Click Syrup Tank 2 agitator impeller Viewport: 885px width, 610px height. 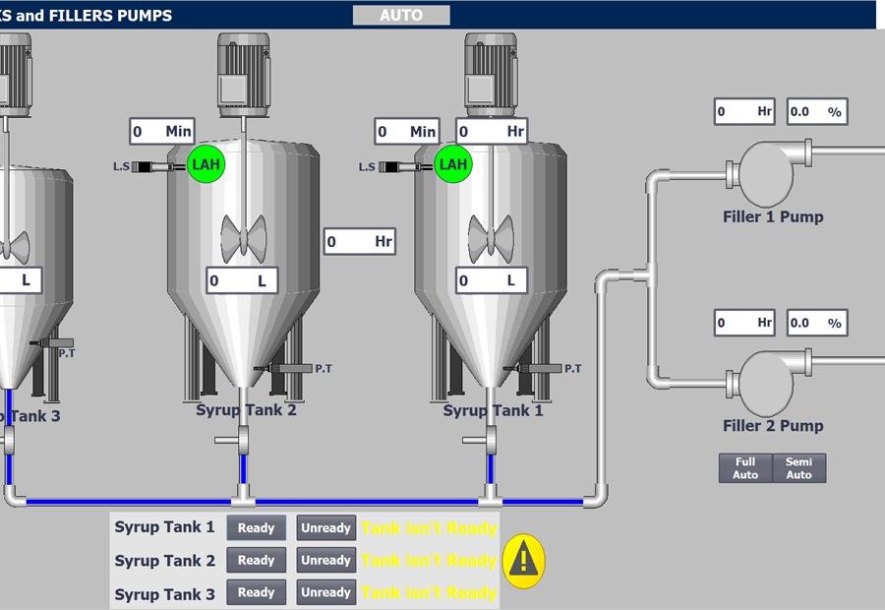tap(243, 239)
